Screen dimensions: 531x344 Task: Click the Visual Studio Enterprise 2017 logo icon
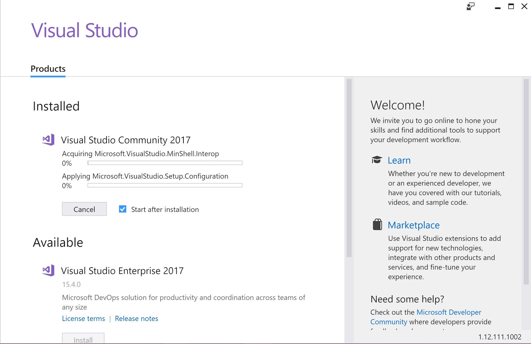pos(48,270)
